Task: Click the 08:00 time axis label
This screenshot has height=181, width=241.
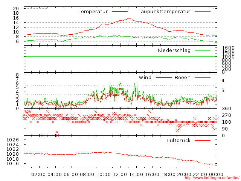Action: (x=87, y=175)
